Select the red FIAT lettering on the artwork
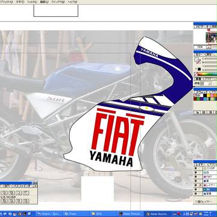The image size is (217, 217). click(x=118, y=132)
